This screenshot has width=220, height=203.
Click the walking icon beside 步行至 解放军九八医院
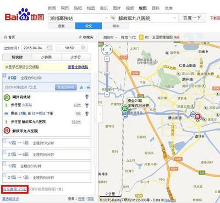click(x=7, y=122)
